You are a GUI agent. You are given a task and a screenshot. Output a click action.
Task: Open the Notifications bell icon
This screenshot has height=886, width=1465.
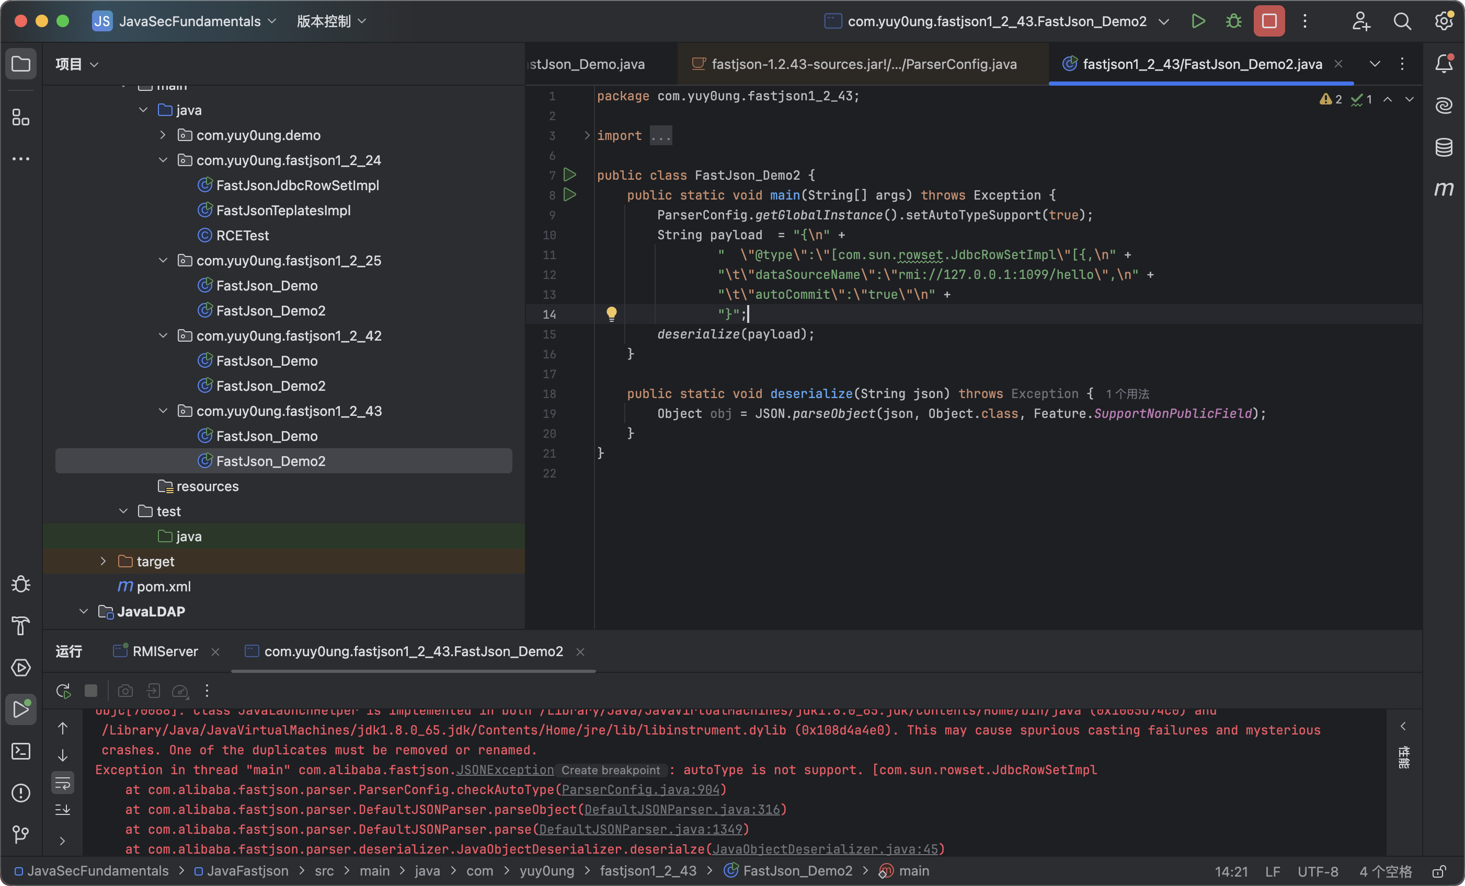[x=1444, y=64]
